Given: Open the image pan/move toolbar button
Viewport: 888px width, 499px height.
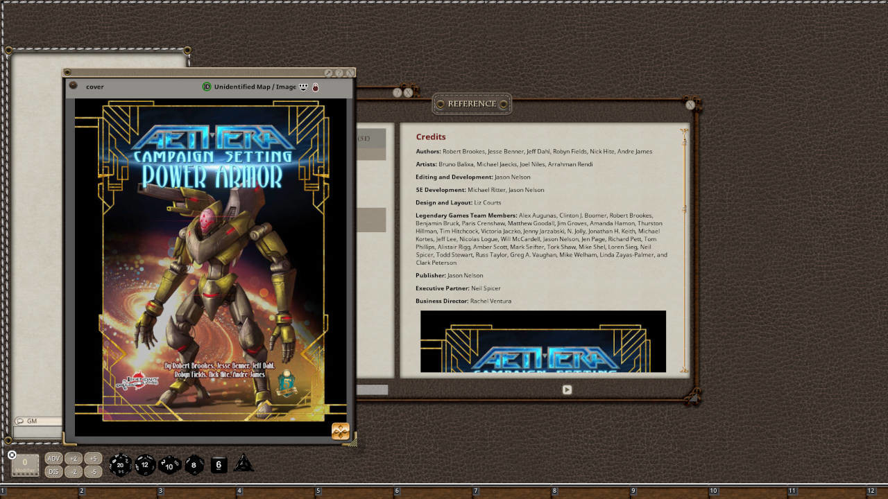Looking at the screenshot, I should click(x=340, y=431).
